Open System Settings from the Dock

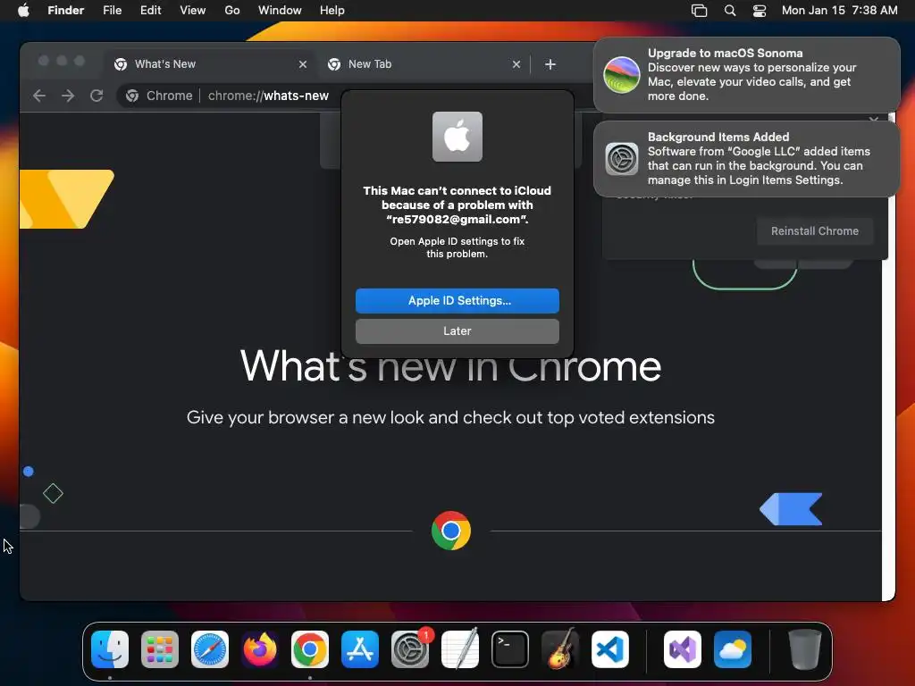tap(409, 649)
